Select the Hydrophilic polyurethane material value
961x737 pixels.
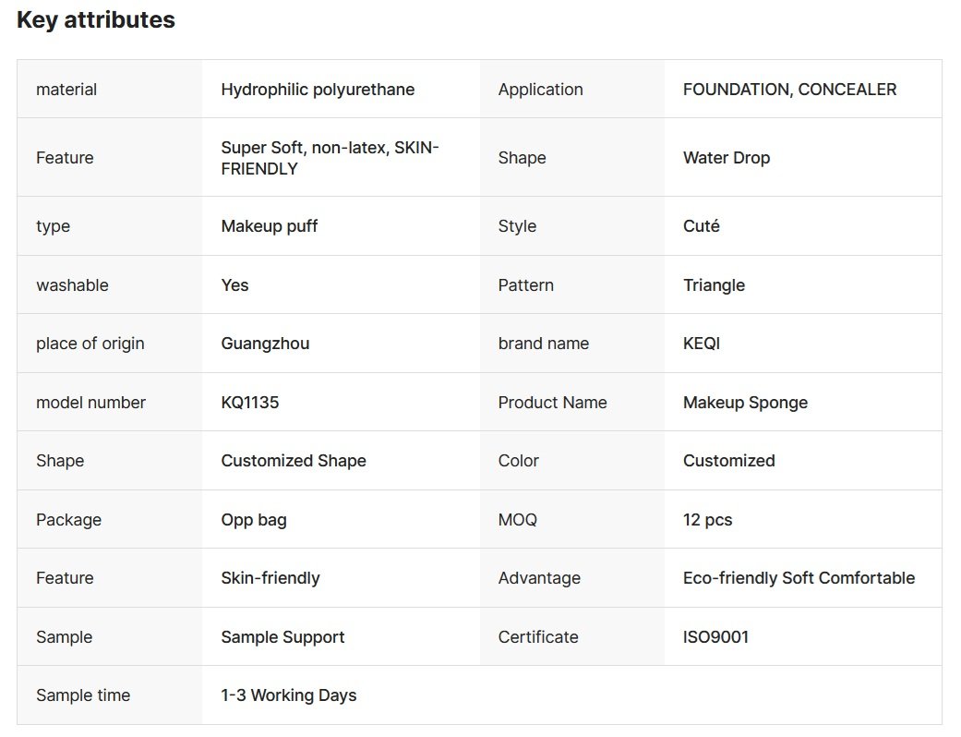318,90
